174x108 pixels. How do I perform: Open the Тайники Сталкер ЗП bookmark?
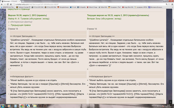point(23,7)
